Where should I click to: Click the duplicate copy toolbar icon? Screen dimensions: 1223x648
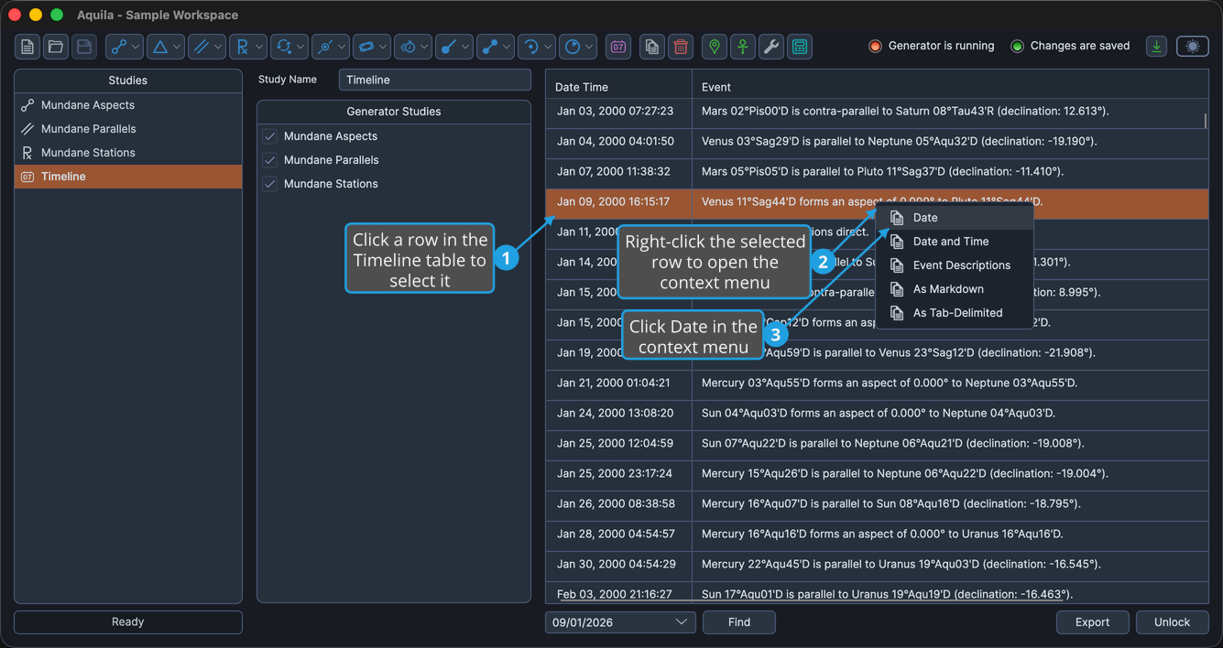[651, 47]
